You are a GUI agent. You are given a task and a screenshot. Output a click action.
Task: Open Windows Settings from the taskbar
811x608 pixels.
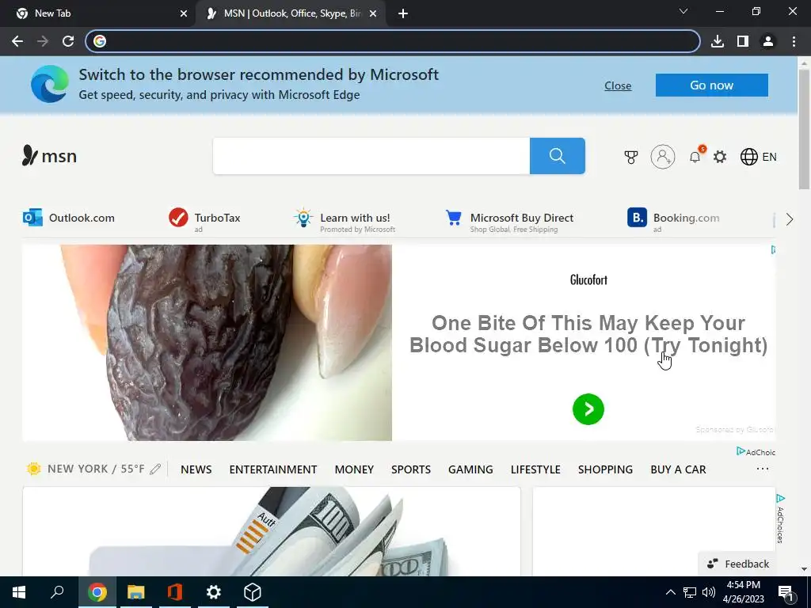[214, 592]
